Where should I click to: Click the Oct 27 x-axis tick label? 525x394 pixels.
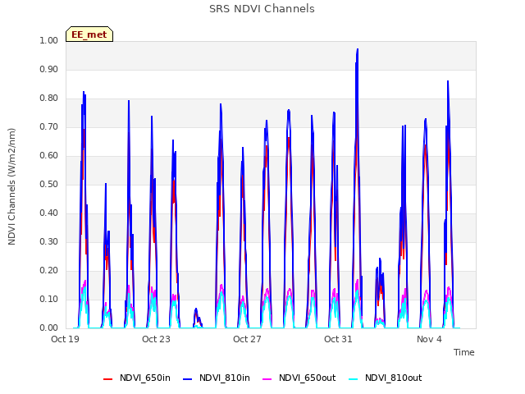point(247,339)
